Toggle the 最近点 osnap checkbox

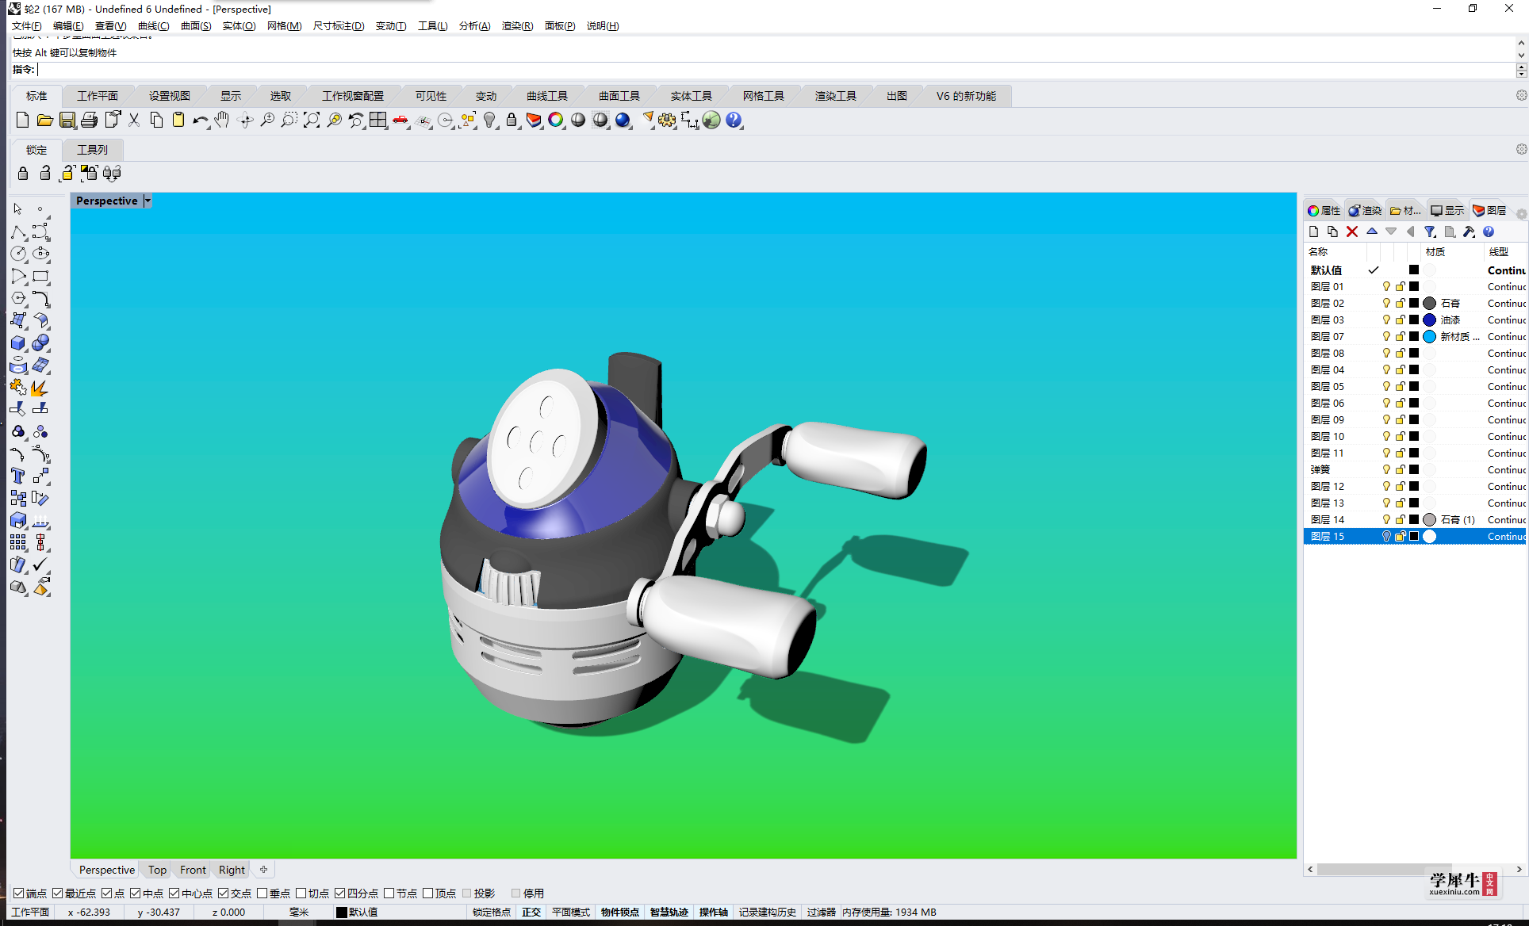(x=57, y=893)
